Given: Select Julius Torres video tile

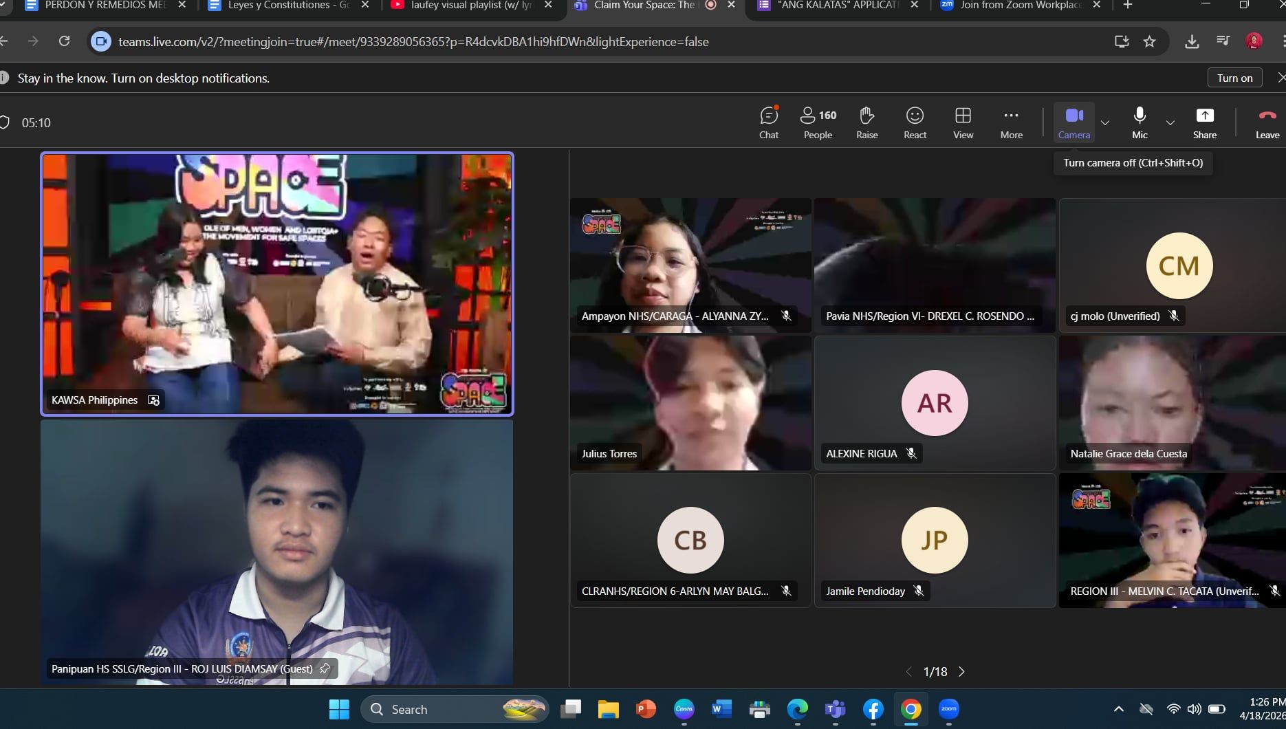Looking at the screenshot, I should pyautogui.click(x=690, y=403).
